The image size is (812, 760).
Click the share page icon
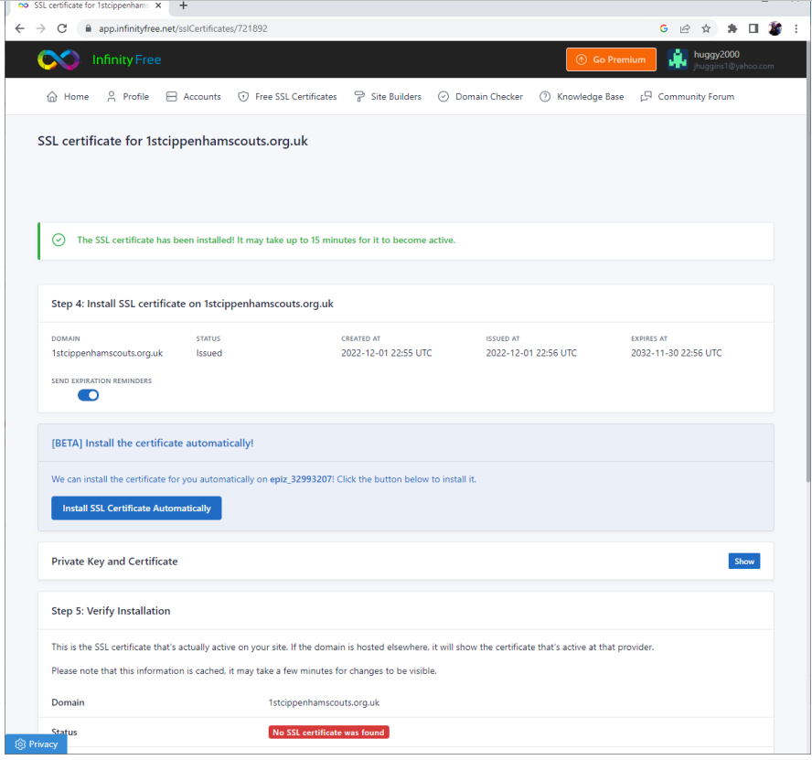(685, 28)
